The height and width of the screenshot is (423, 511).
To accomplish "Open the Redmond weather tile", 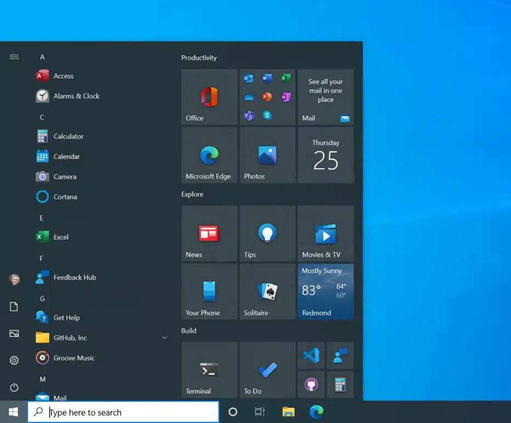I will (x=326, y=291).
